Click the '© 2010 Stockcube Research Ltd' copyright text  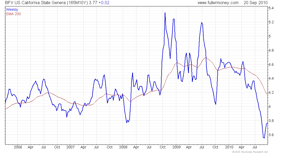250,152
